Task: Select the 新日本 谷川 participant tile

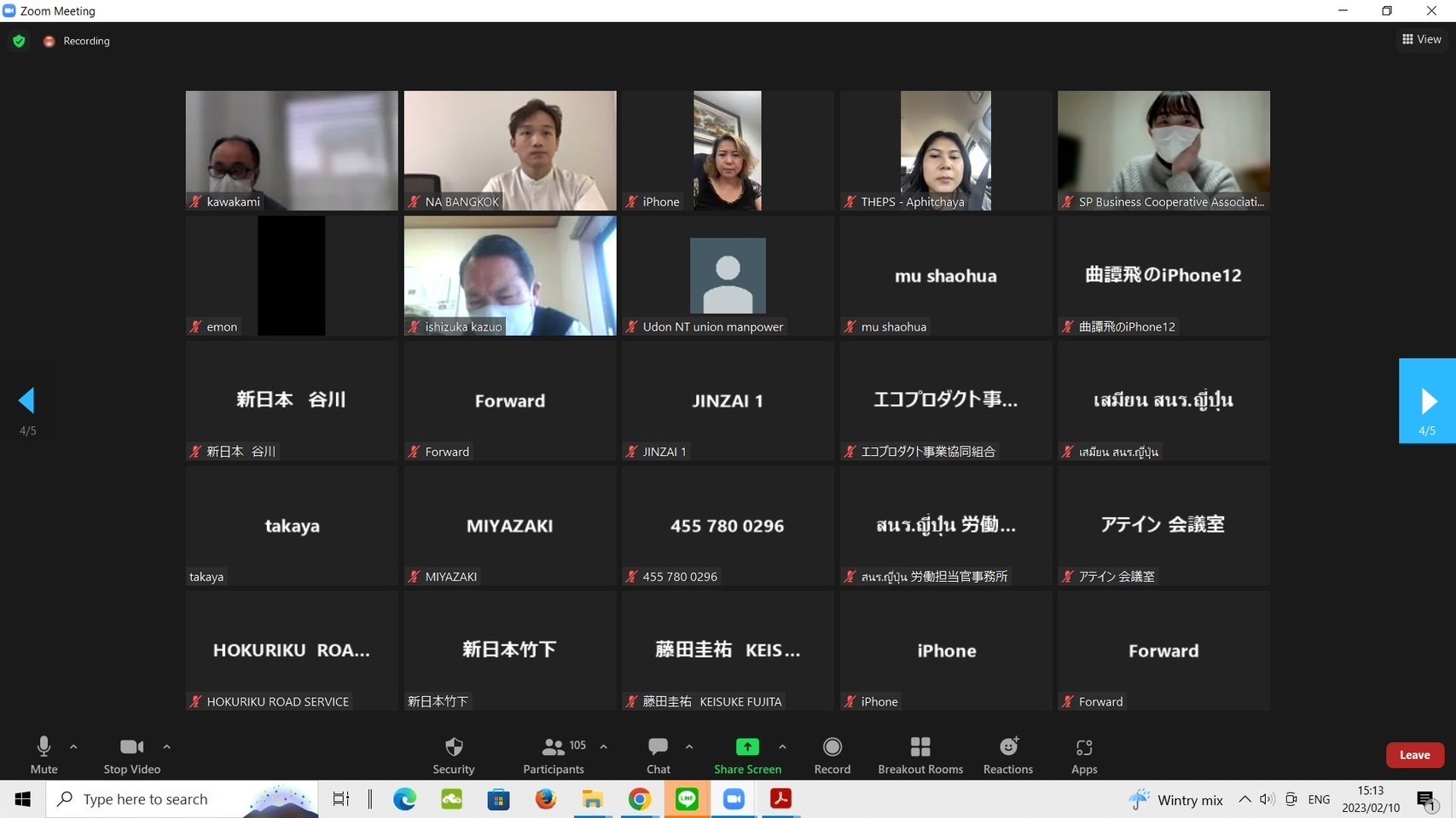Action: [x=292, y=400]
